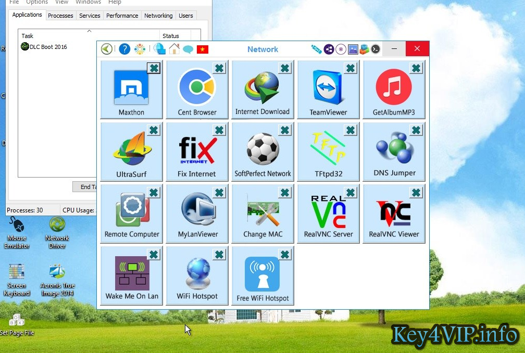The height and width of the screenshot is (353, 525).
Task: Switch language with Vietnam flag icon
Action: click(x=202, y=49)
